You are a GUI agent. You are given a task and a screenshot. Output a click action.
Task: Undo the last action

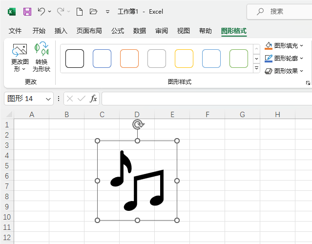click(x=42, y=12)
